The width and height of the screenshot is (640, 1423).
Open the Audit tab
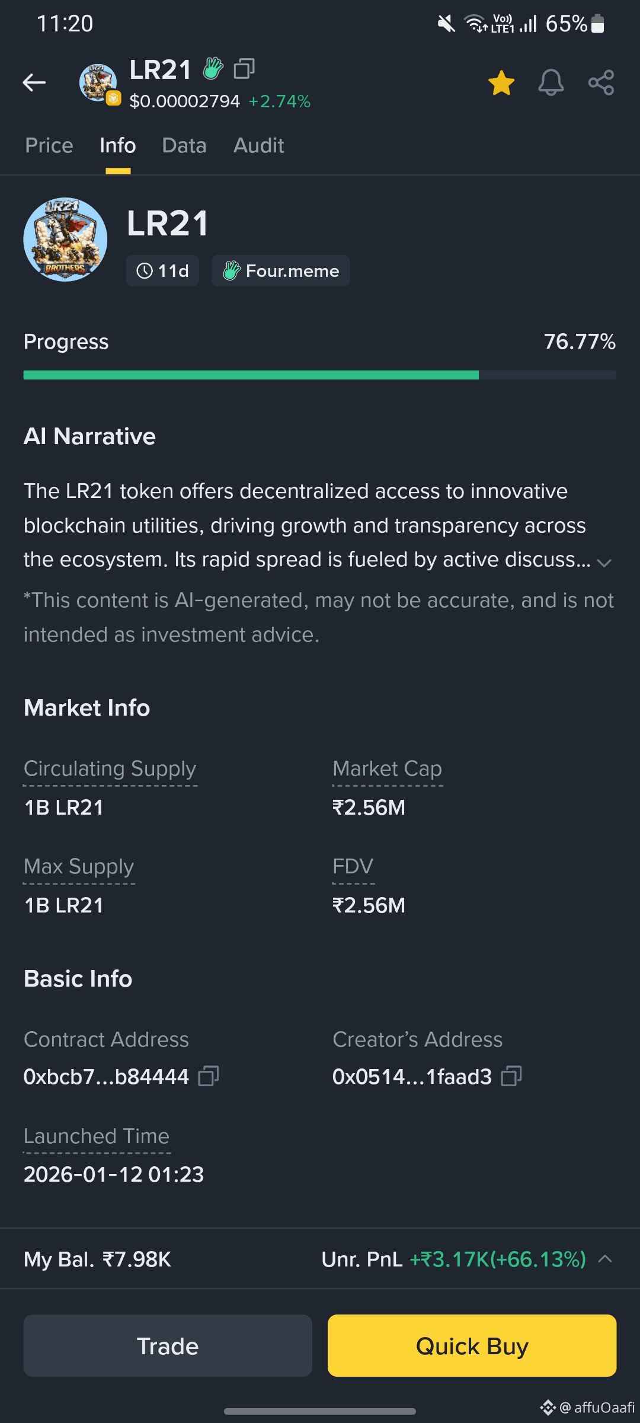click(x=258, y=146)
